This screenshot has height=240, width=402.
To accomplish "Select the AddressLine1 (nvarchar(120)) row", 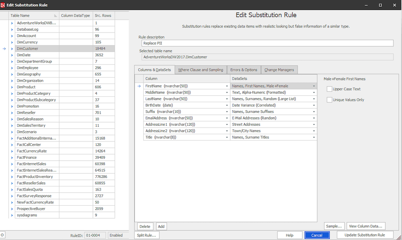I will 187,124.
